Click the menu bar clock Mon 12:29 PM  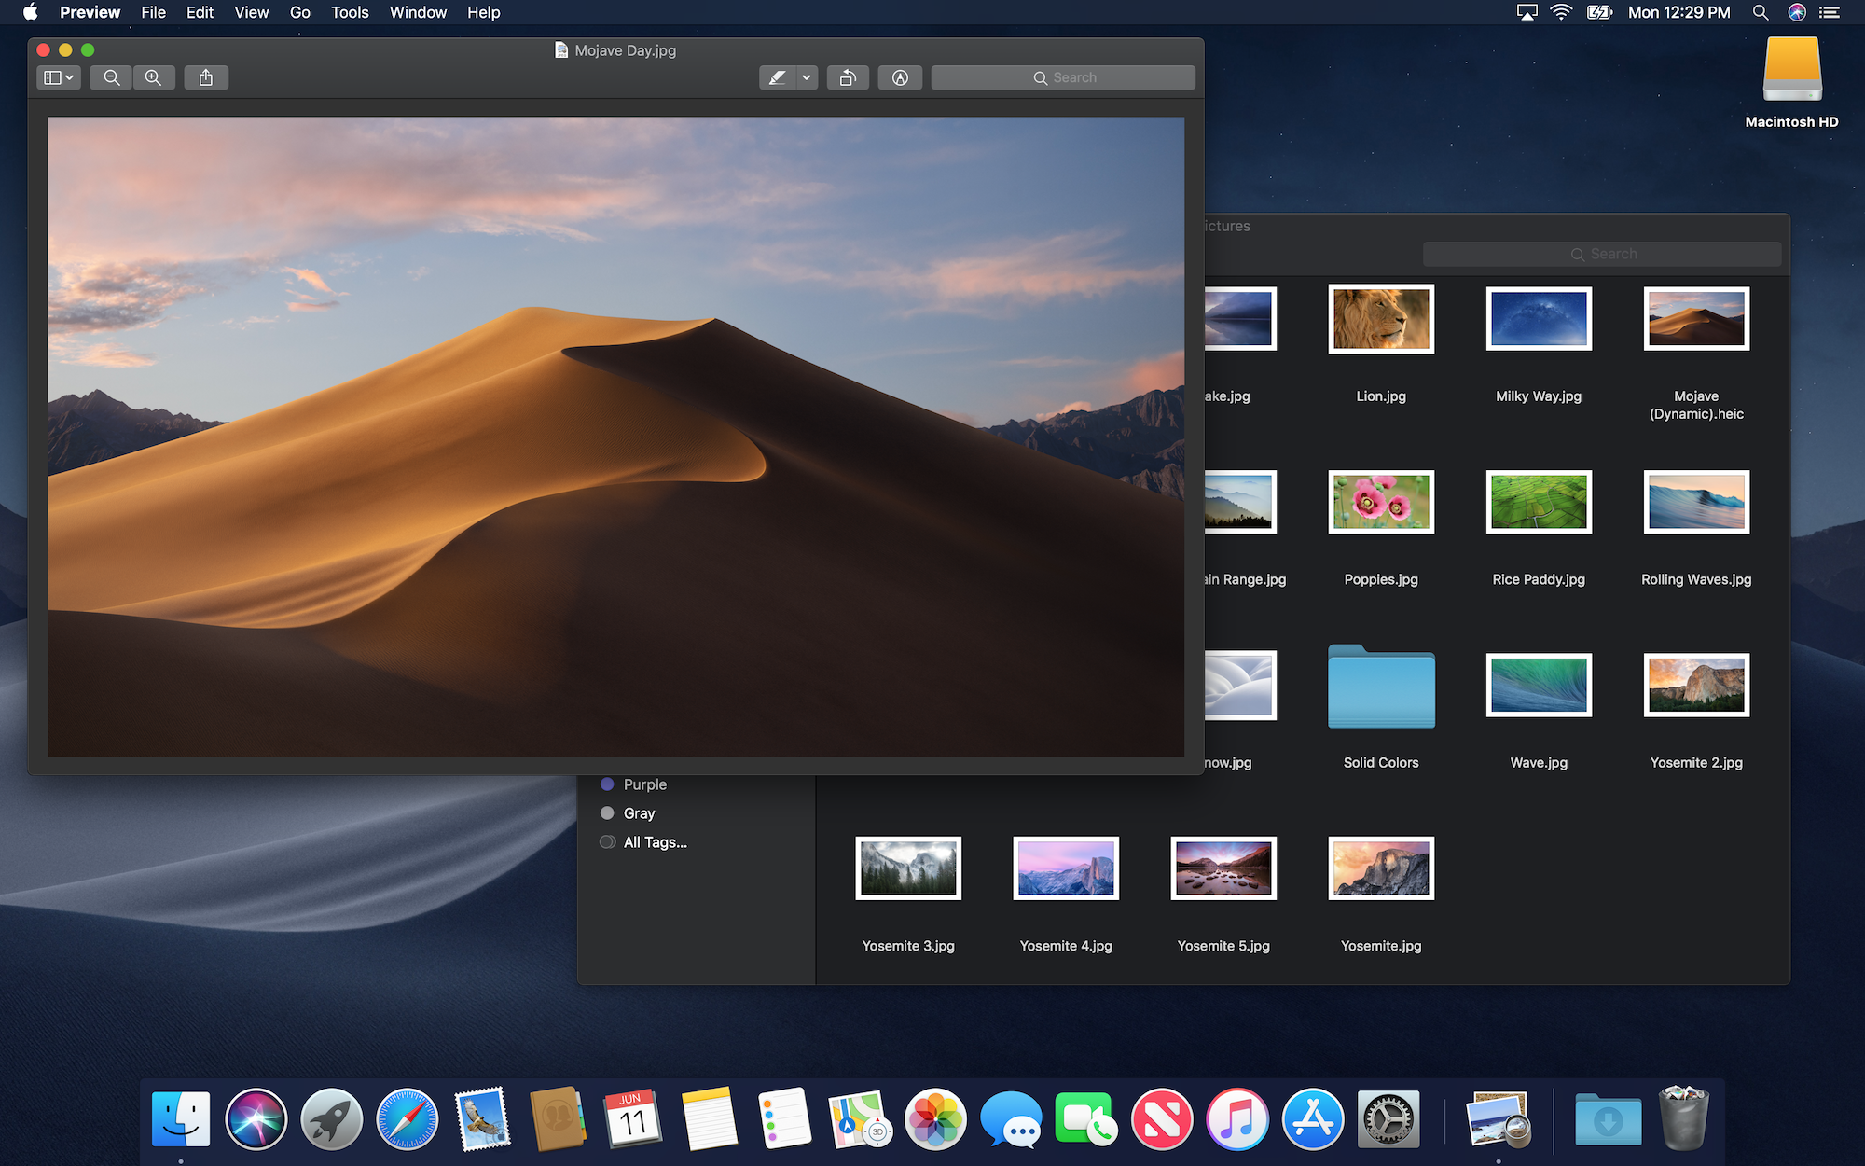pyautogui.click(x=1679, y=12)
